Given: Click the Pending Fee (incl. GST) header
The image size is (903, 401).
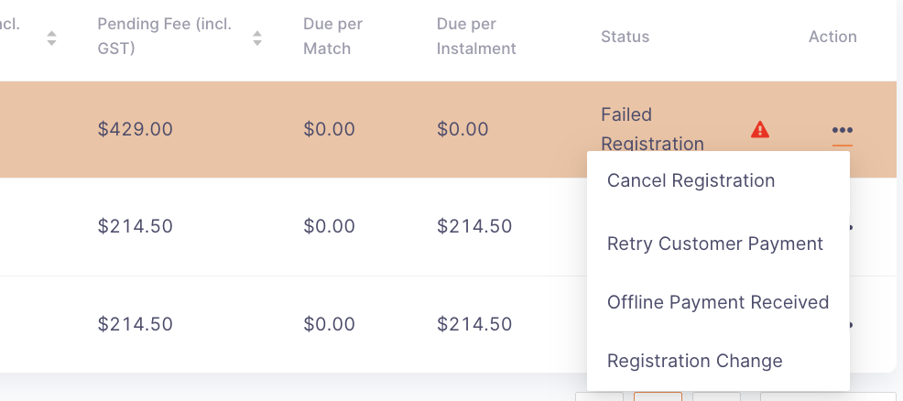Looking at the screenshot, I should click(x=165, y=37).
